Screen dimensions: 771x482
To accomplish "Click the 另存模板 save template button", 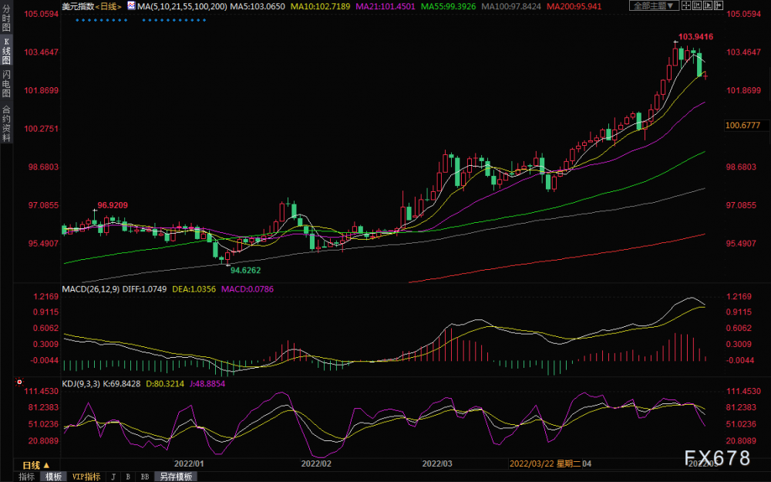I will [176, 477].
